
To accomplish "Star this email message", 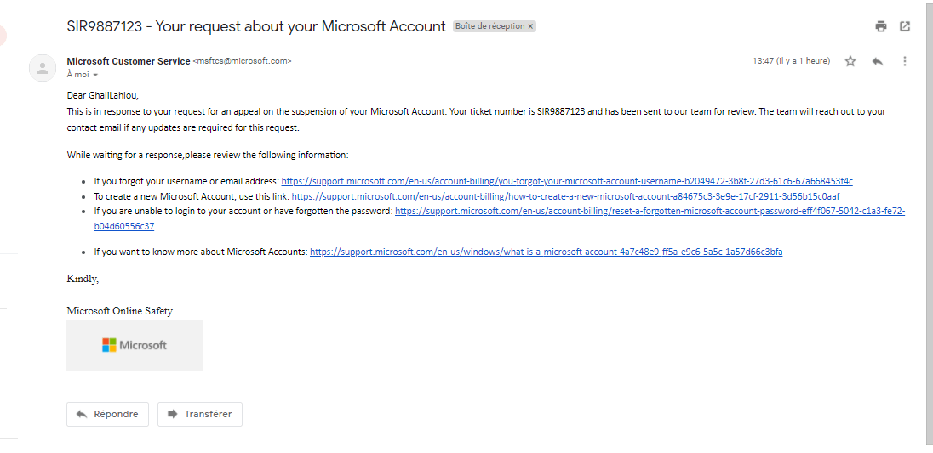I will pyautogui.click(x=850, y=61).
